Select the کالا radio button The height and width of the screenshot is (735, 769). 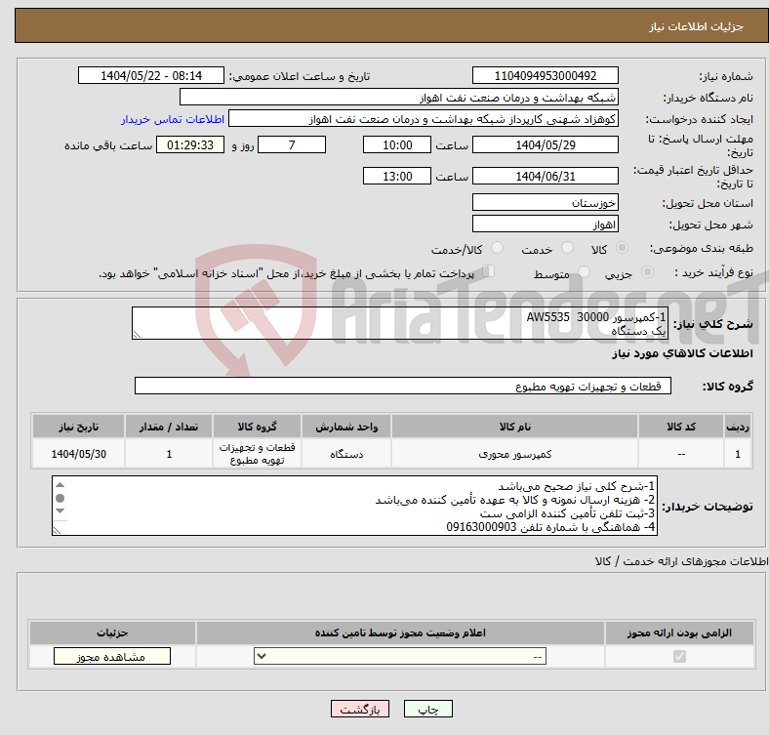(x=623, y=249)
